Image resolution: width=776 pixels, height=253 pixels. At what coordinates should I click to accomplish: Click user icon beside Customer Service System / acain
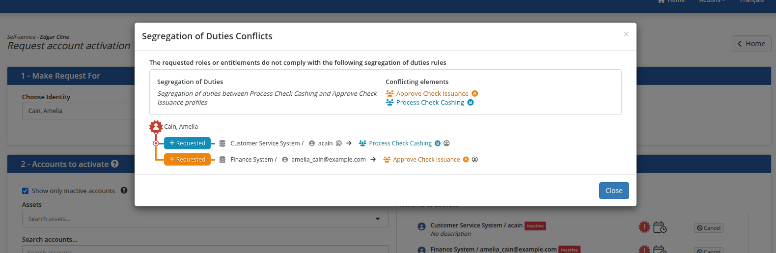(x=421, y=226)
